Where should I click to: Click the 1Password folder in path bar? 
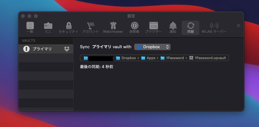(x=172, y=58)
